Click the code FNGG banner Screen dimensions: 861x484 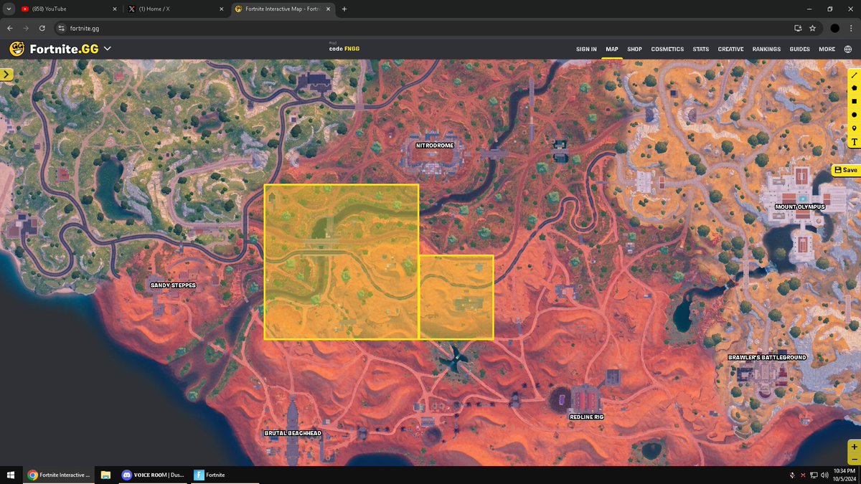(x=346, y=48)
